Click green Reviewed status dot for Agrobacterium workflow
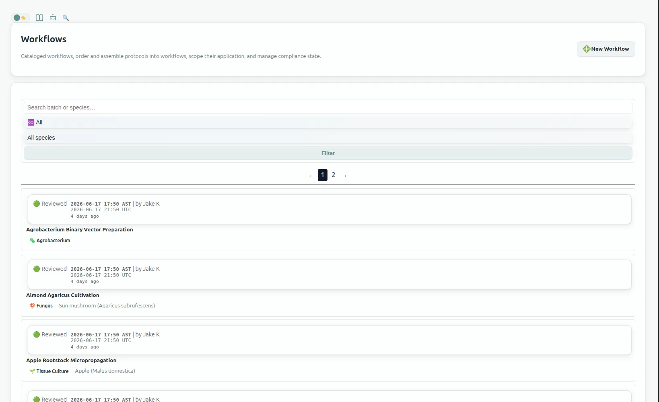659x402 pixels. 37,204
